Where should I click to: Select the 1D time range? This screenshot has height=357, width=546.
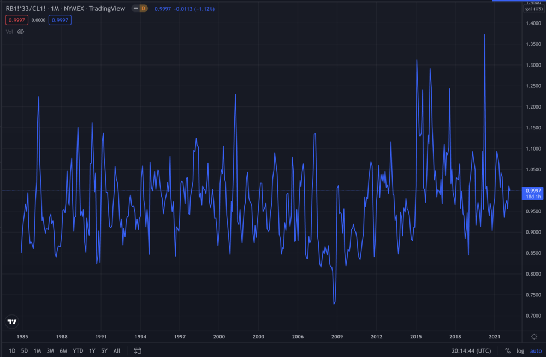click(x=12, y=350)
